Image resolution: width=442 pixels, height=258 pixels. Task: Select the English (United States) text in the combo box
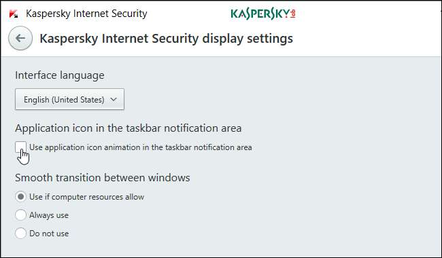pos(64,100)
